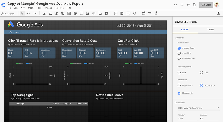
Task: Set navigation position to Top
Action: 202,73
